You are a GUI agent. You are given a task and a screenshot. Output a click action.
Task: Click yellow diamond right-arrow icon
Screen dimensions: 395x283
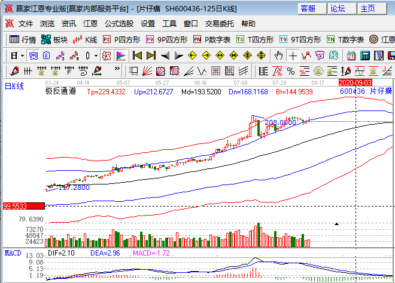click(x=206, y=56)
